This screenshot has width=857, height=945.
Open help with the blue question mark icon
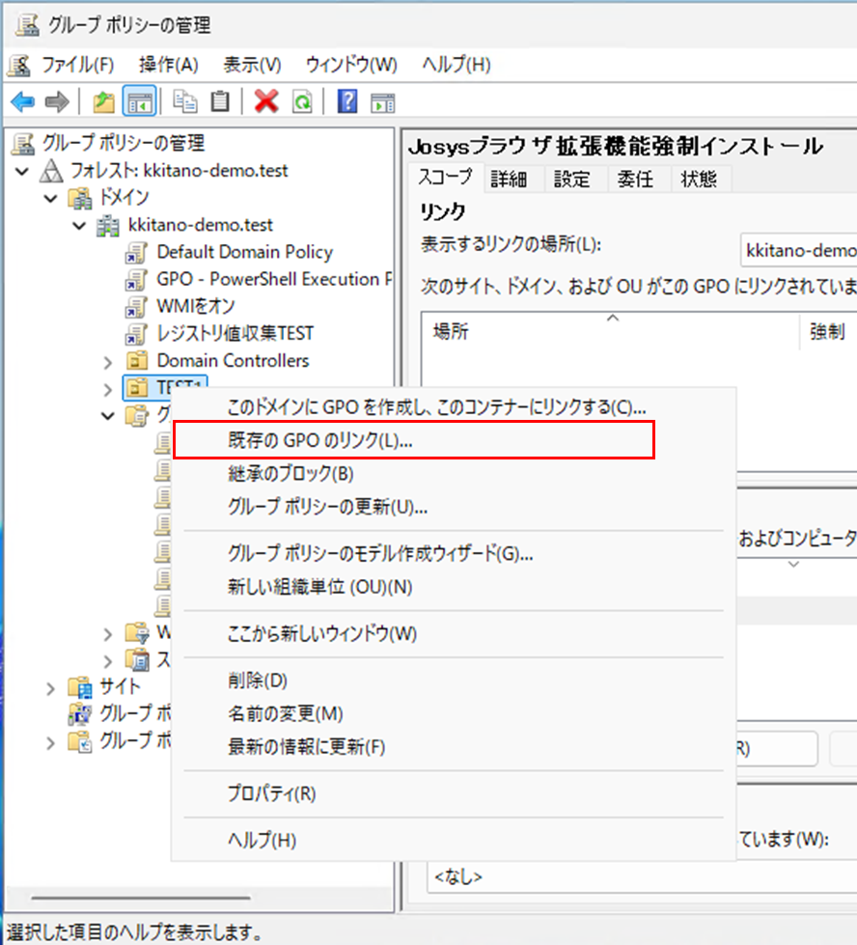tap(347, 101)
